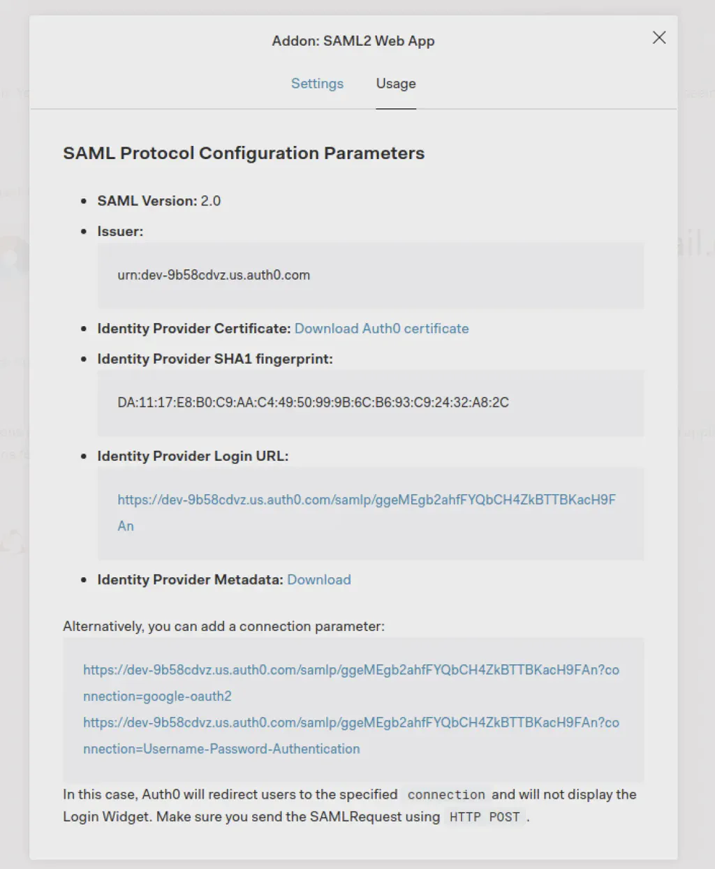Click the close X icon on the dialog

pos(658,38)
